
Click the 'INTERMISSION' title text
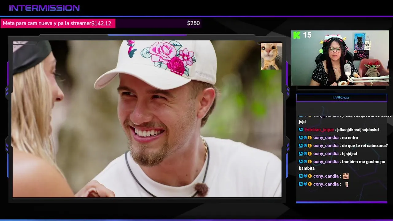[x=44, y=8]
